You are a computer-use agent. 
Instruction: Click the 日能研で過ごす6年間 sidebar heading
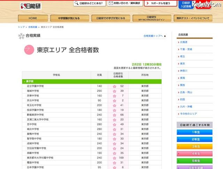click(x=195, y=125)
